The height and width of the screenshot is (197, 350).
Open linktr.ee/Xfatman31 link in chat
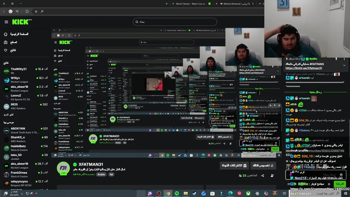point(304,68)
